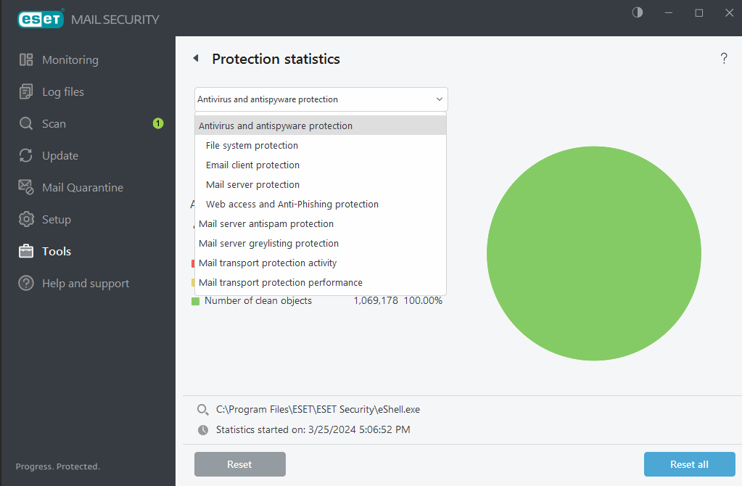Click the green clean objects legend swatch

click(194, 300)
